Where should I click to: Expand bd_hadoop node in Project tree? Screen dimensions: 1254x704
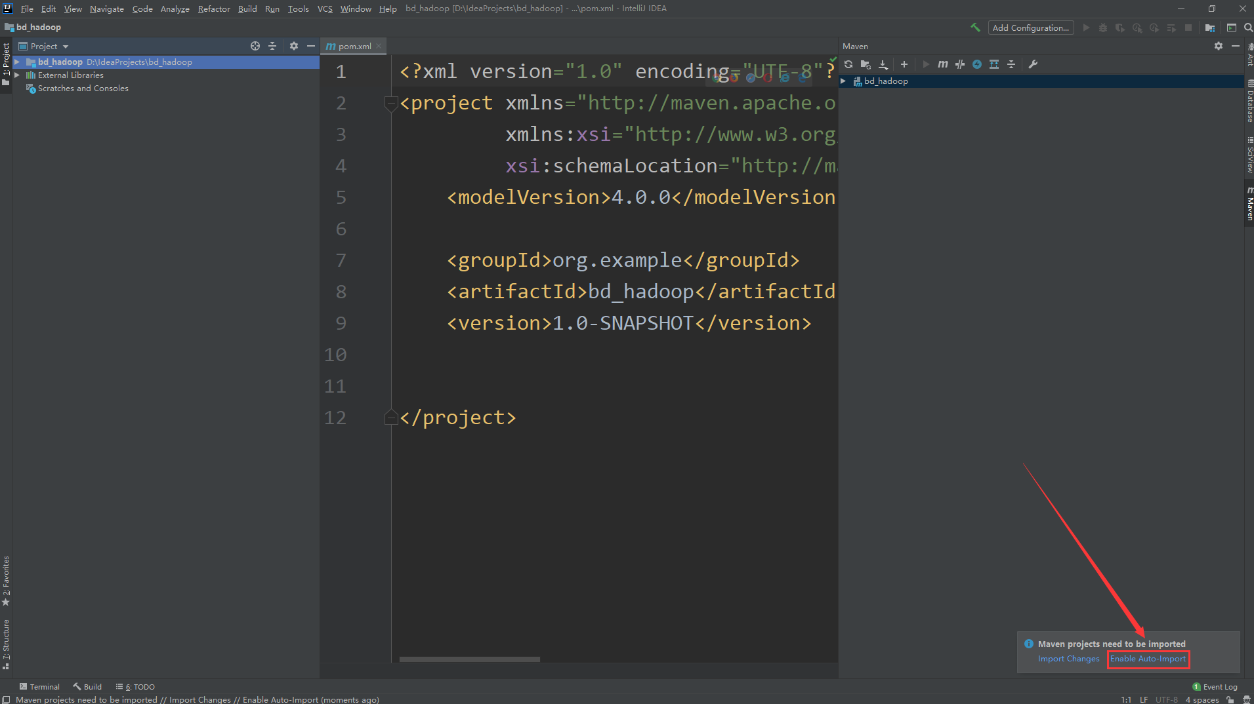pyautogui.click(x=17, y=62)
